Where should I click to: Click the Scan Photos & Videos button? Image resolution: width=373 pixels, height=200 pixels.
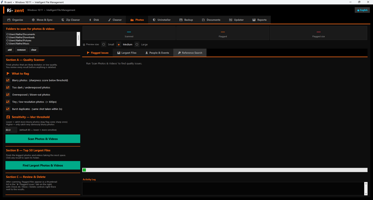[43, 139]
